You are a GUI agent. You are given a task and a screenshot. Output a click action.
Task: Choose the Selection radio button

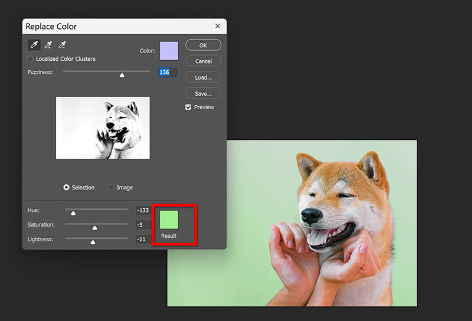[66, 187]
